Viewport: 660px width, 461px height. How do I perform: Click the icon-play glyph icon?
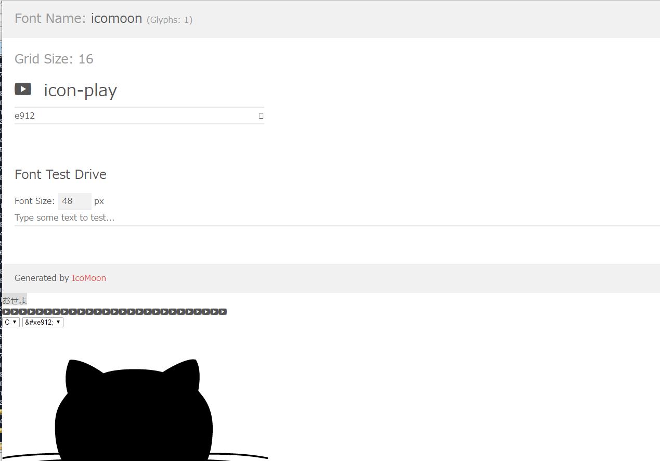pos(23,89)
